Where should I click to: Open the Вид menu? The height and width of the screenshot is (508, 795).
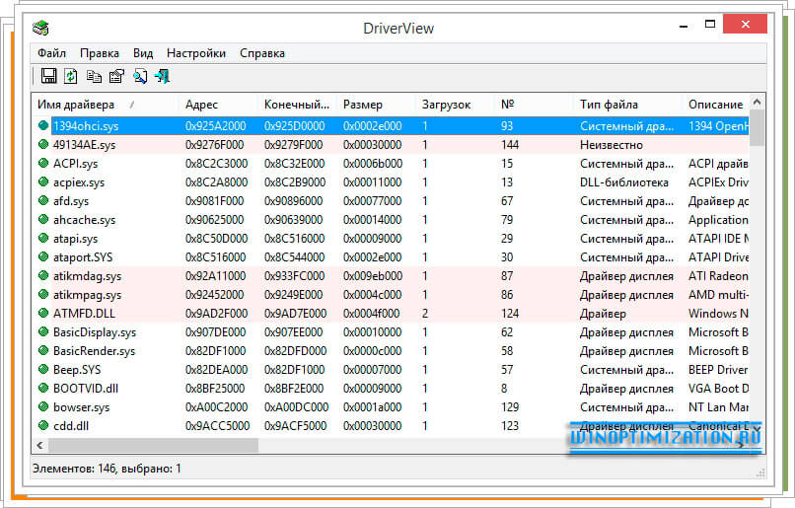143,52
